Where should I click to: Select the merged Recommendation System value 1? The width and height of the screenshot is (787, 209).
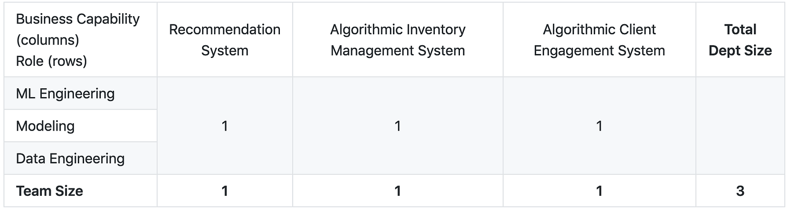tap(225, 126)
